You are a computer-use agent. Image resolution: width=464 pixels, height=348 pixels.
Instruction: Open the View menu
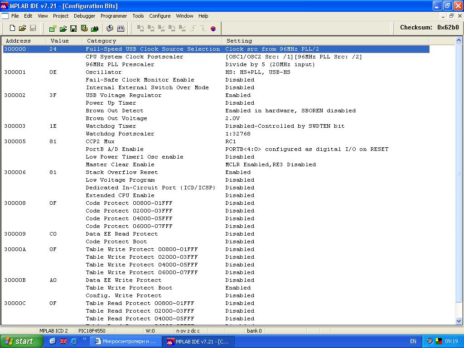[x=43, y=16]
